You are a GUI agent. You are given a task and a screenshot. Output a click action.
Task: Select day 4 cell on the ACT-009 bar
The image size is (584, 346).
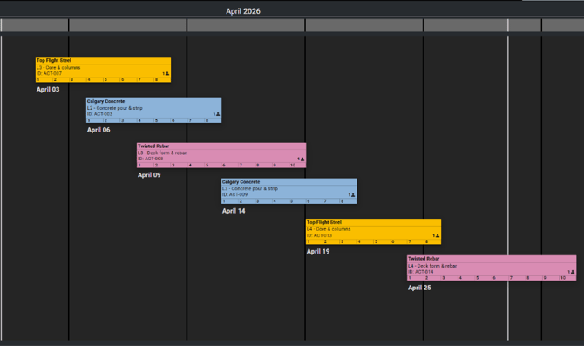click(281, 201)
